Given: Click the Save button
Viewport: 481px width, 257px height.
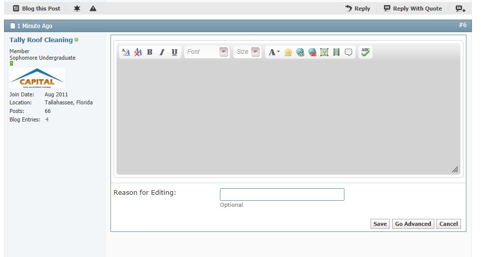Looking at the screenshot, I should click(x=380, y=224).
